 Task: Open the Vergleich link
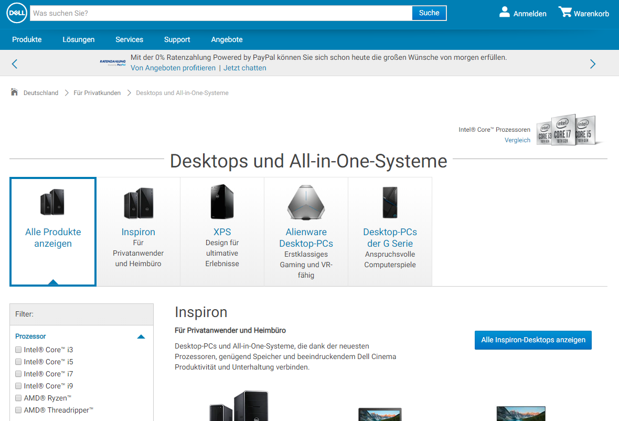point(518,140)
